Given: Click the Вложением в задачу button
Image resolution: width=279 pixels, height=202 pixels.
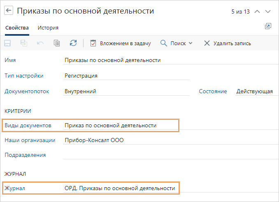Looking at the screenshot, I should pos(120,43).
